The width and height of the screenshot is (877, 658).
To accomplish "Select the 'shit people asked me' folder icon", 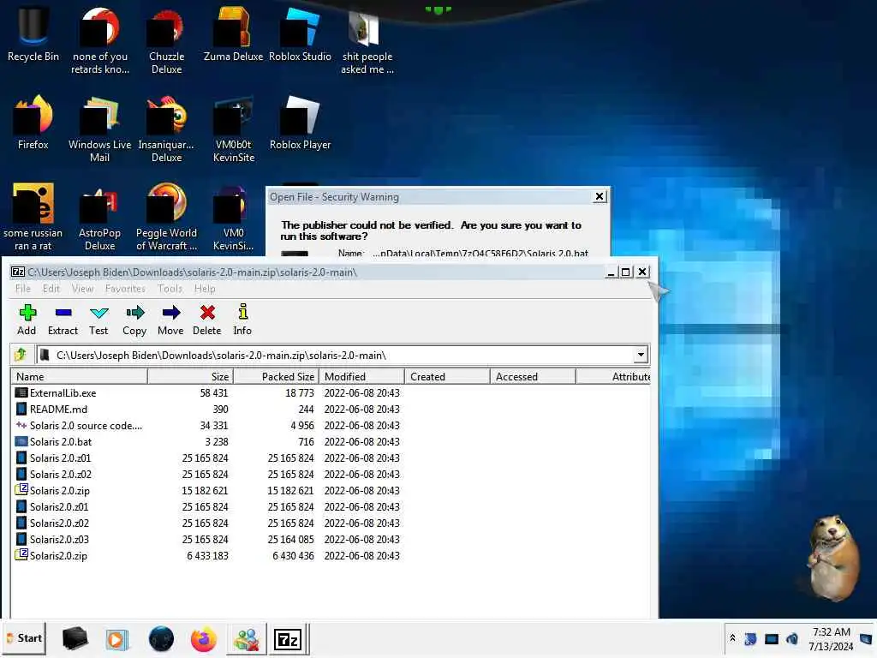I will pos(367,41).
